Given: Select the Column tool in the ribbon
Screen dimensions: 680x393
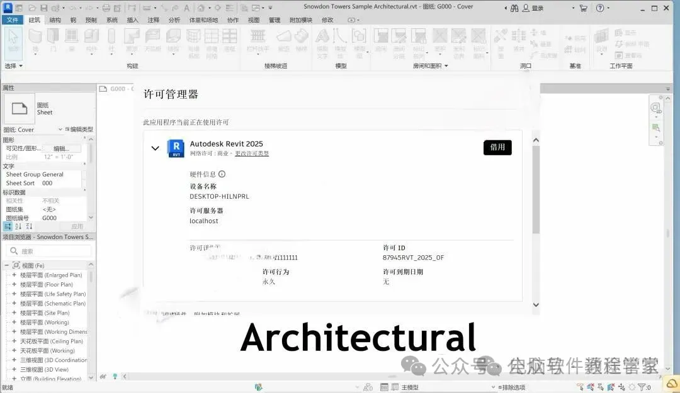Looking at the screenshot, I should [x=111, y=40].
